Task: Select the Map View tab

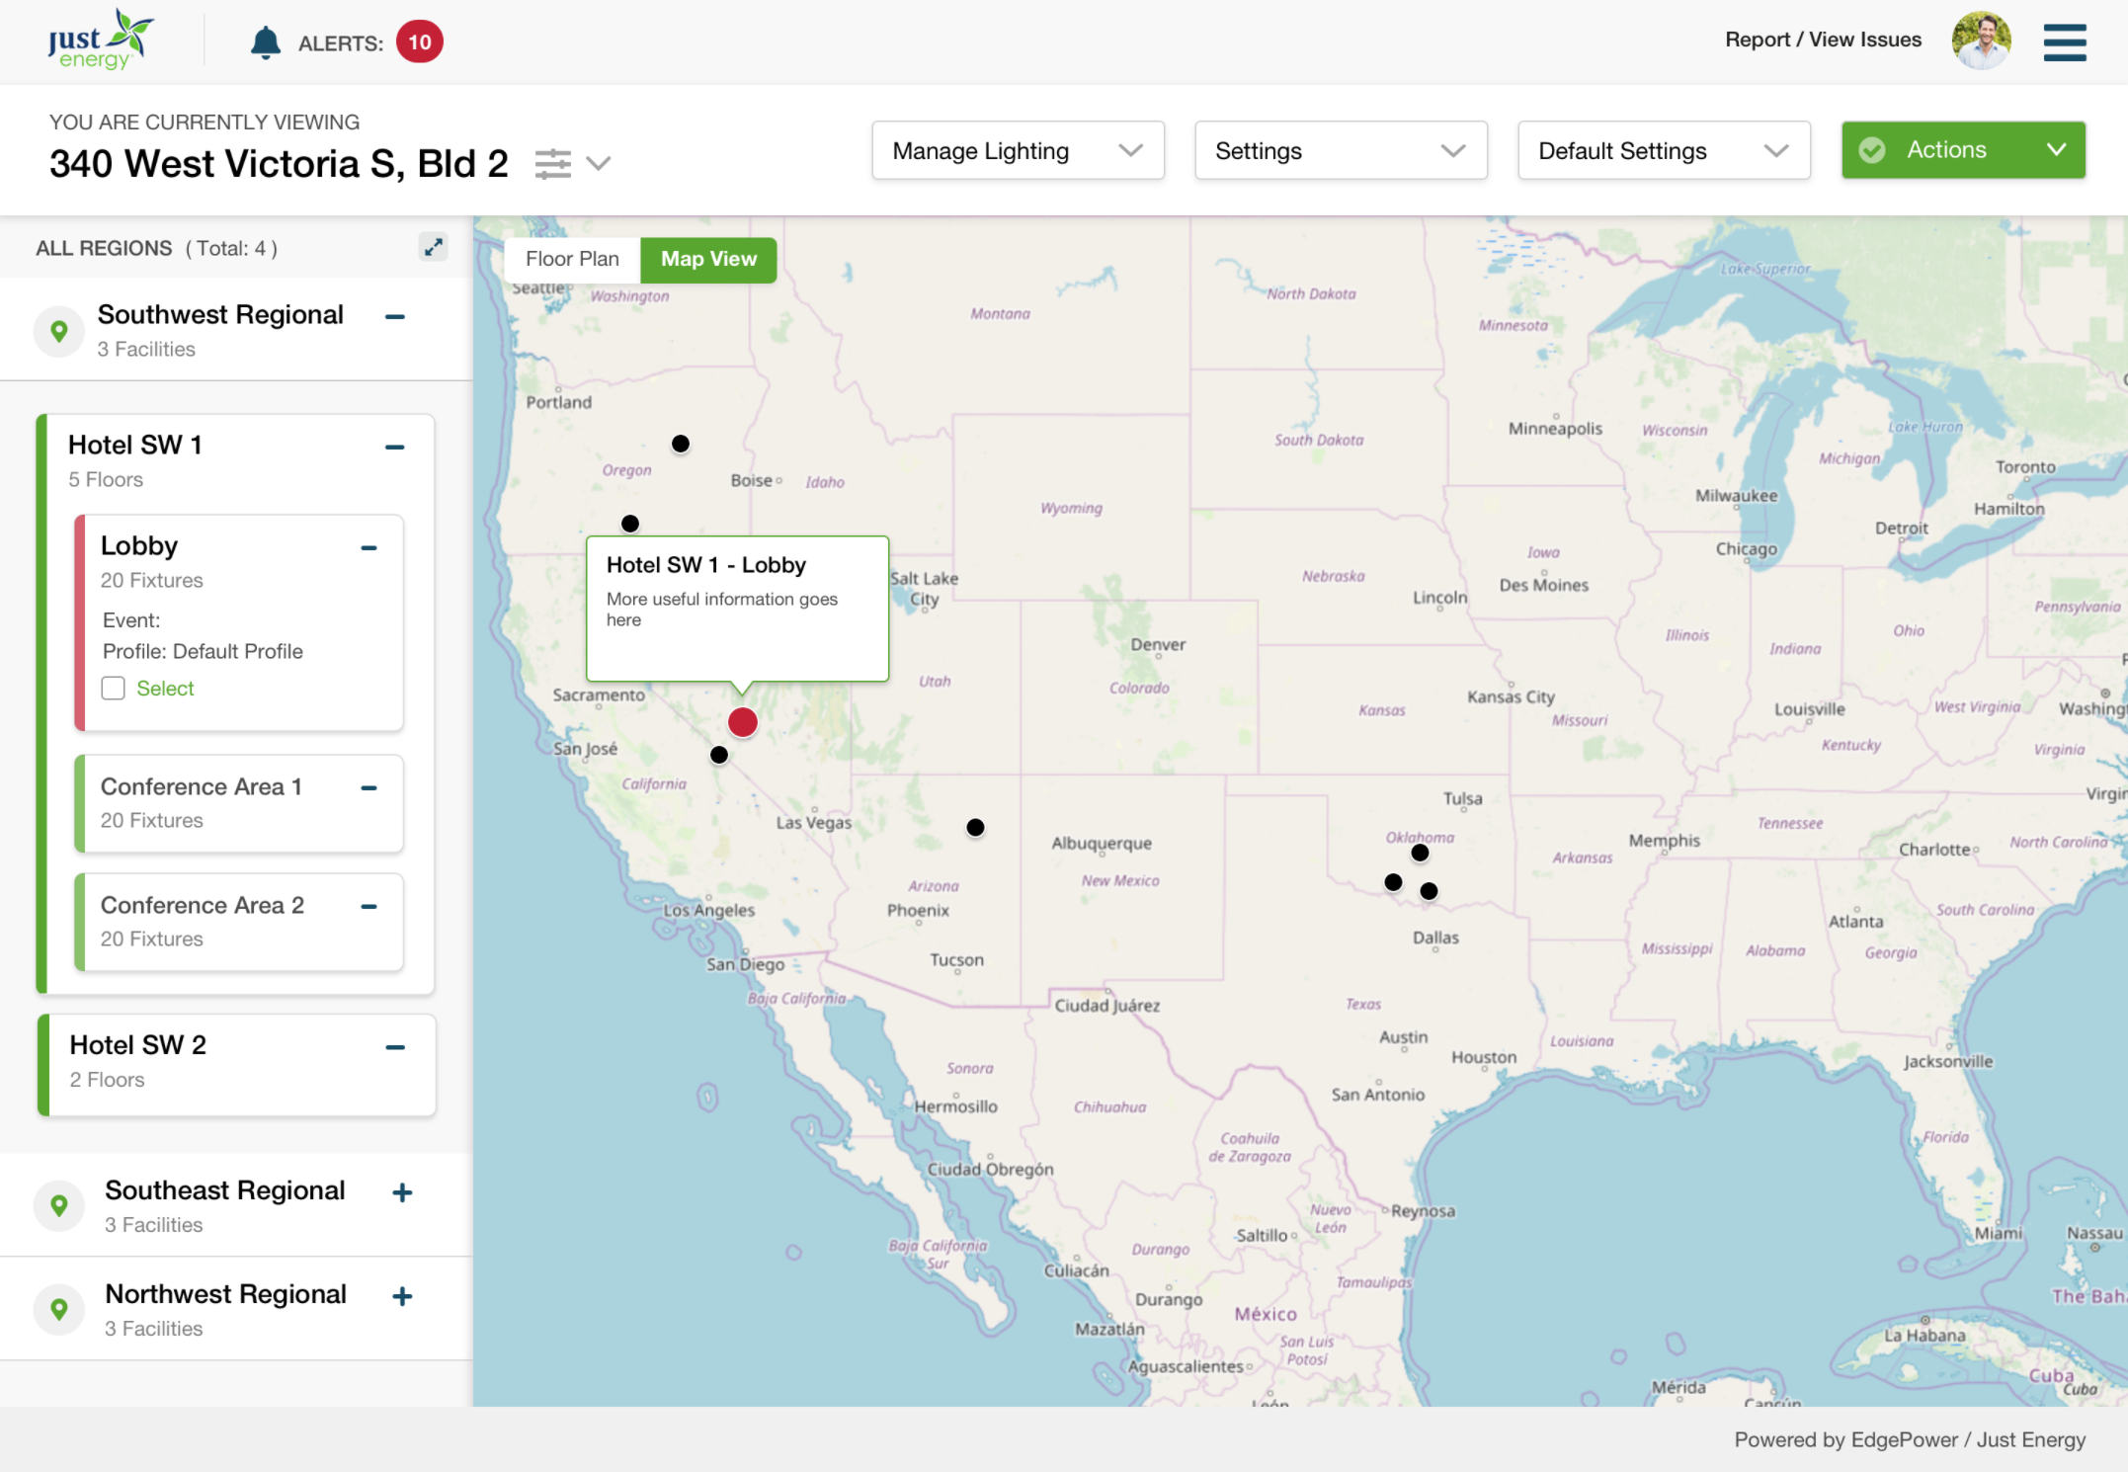Action: 708,259
